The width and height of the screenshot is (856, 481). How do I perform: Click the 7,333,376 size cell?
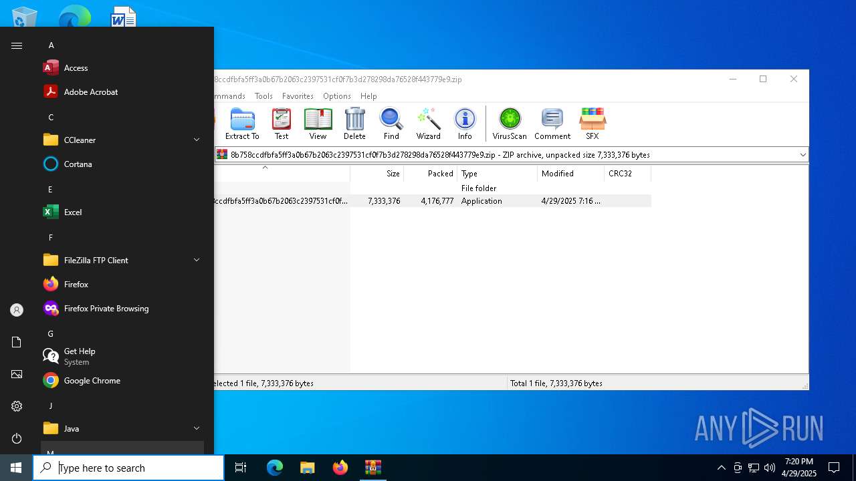pos(384,201)
